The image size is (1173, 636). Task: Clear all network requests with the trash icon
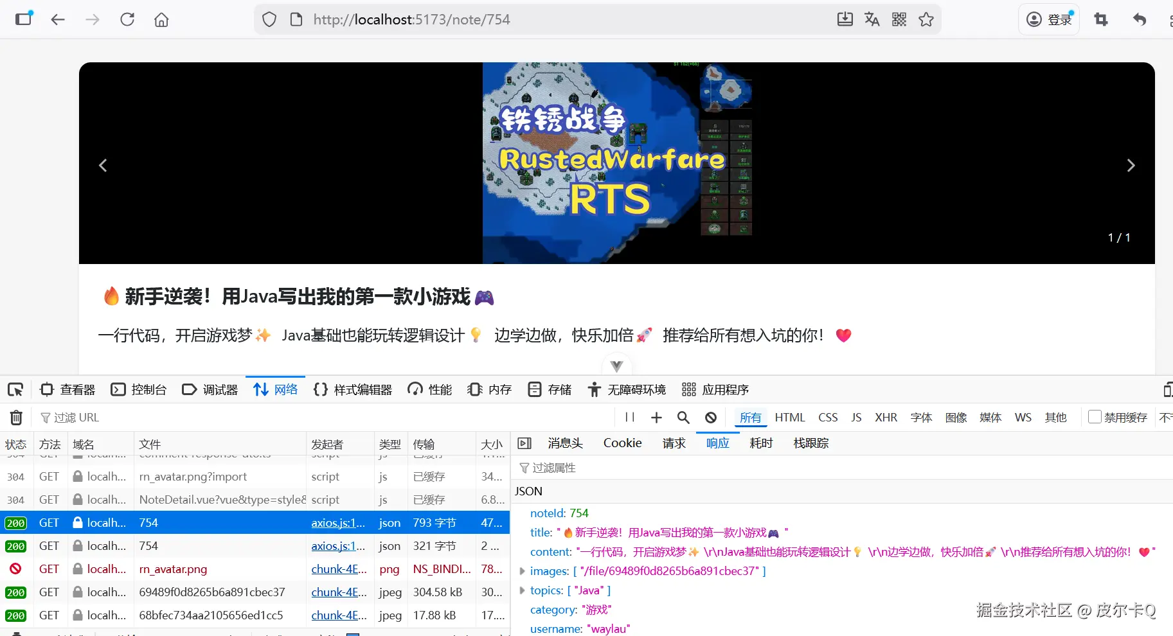click(16, 418)
